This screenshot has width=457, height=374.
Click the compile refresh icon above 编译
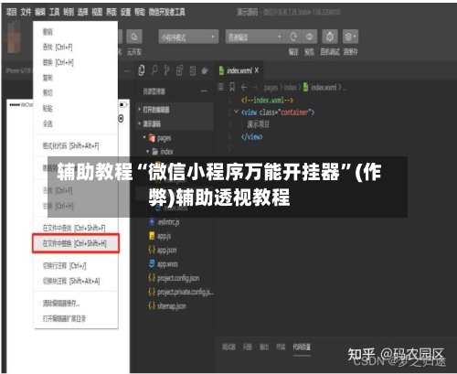coord(293,37)
